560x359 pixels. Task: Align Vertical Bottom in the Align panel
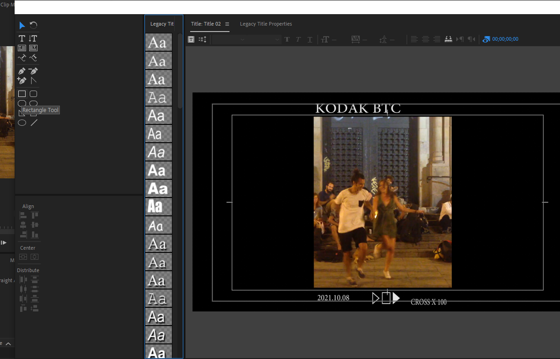pyautogui.click(x=35, y=234)
